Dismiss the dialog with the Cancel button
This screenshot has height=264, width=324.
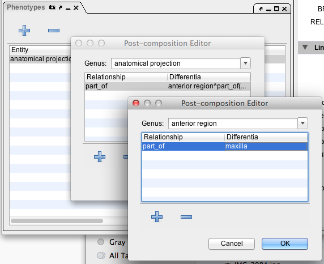coord(232,244)
